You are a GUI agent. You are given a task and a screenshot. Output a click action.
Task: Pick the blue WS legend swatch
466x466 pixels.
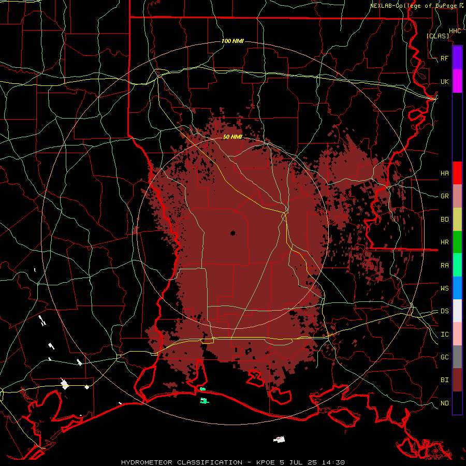tap(457, 288)
